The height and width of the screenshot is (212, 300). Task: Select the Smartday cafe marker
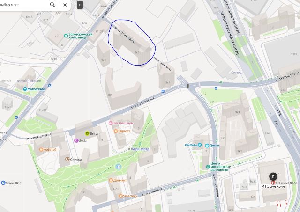(x=120, y=196)
